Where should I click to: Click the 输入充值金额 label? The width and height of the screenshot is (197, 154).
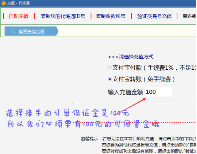point(125,92)
